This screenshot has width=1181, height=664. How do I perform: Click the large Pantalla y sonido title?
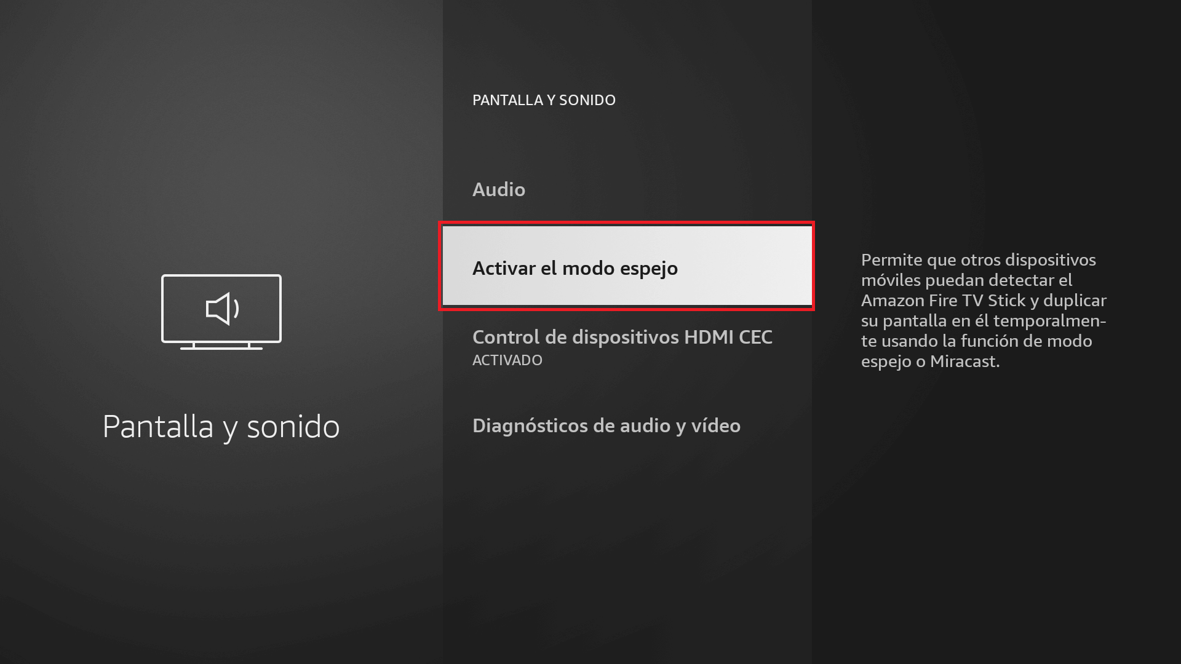coord(221,427)
